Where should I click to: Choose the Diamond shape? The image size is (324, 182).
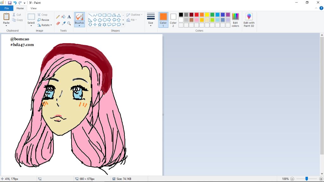tap(95, 20)
